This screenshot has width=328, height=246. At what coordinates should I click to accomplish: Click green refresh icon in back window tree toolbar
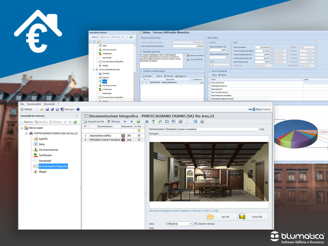click(131, 37)
